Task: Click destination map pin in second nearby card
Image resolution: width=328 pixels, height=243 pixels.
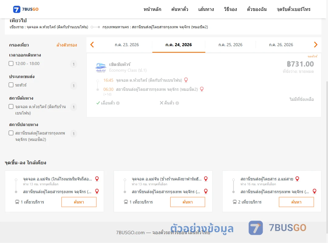Action: click(206, 191)
